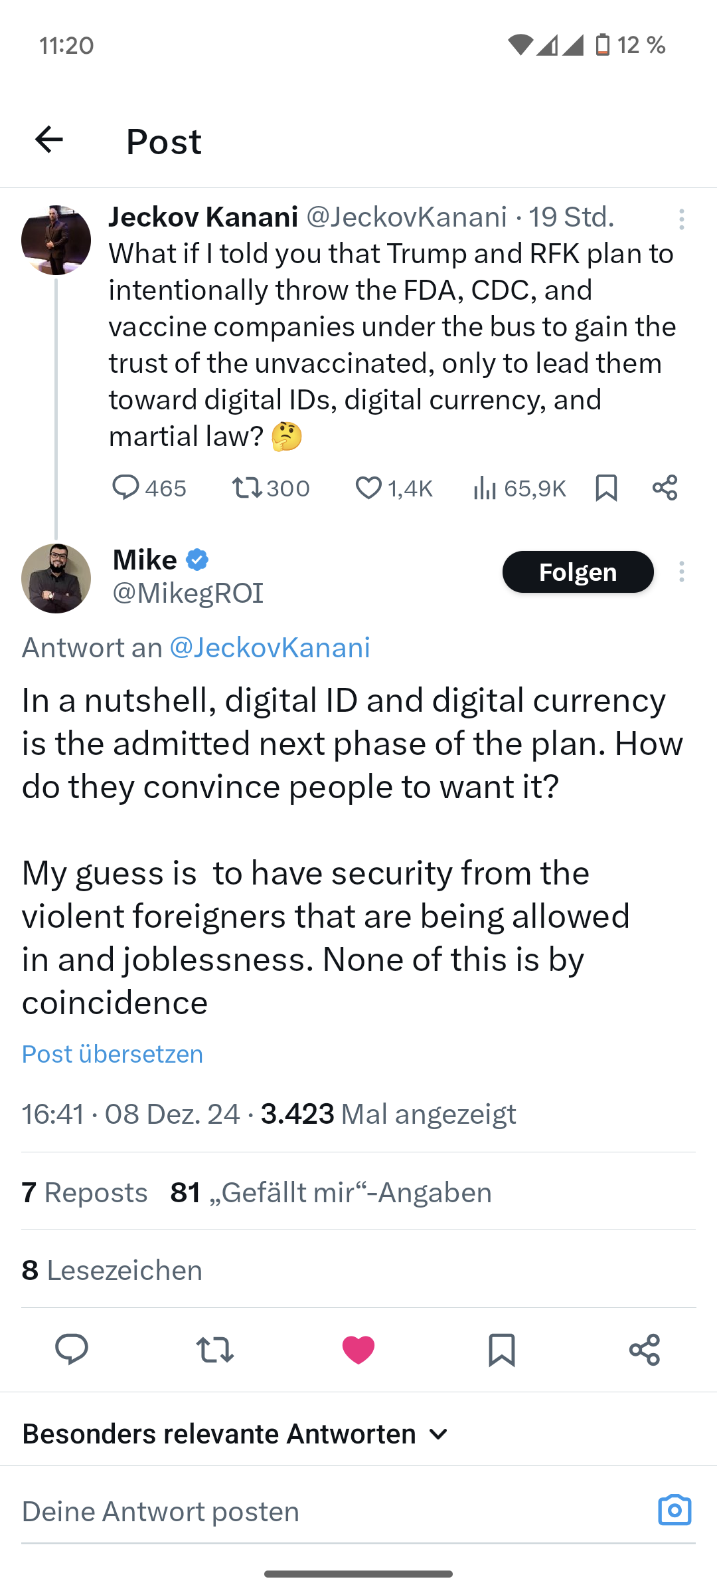717x1595 pixels.
Task: Repost Jeckov Kanani's post with 300 reposts
Action: [x=246, y=488]
